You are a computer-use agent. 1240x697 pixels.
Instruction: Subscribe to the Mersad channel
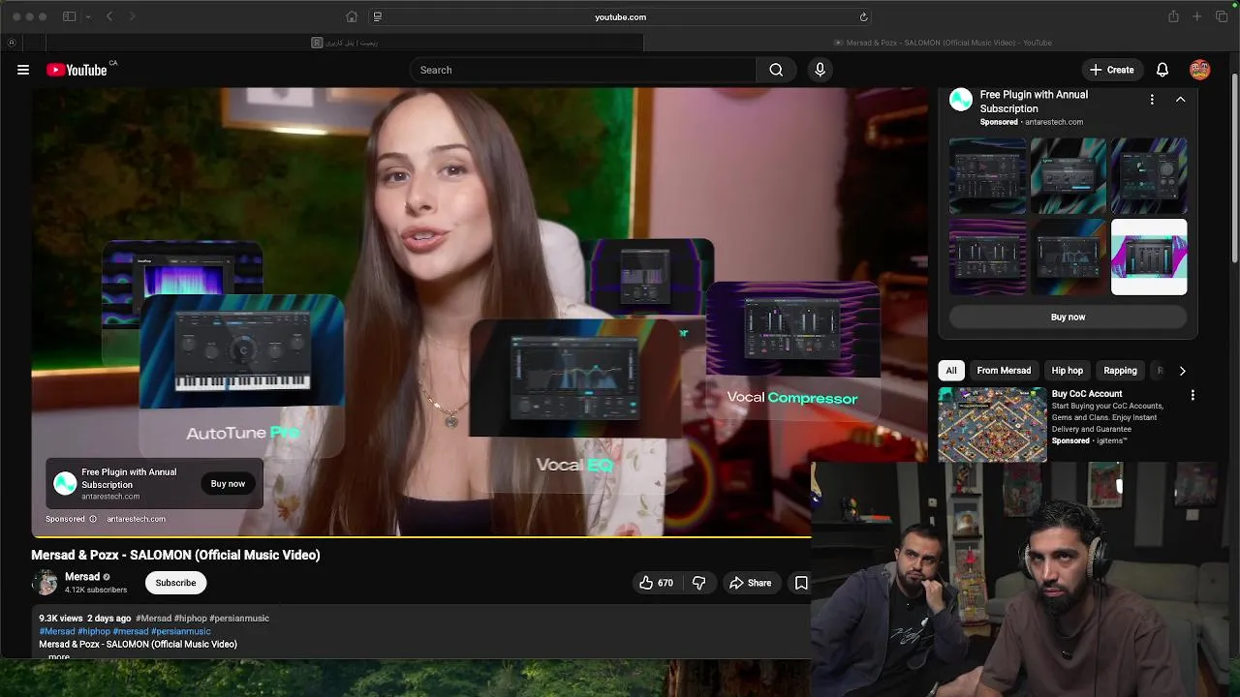pos(175,583)
